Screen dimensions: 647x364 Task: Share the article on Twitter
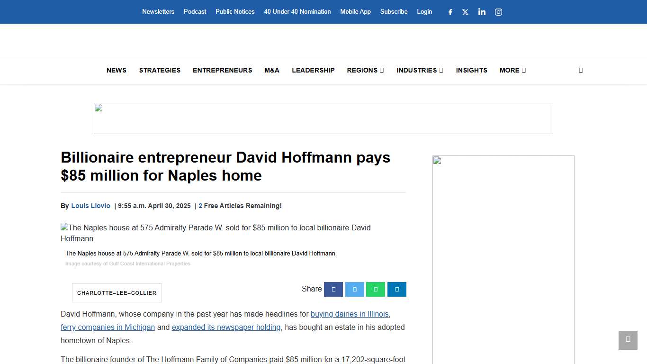click(x=354, y=289)
